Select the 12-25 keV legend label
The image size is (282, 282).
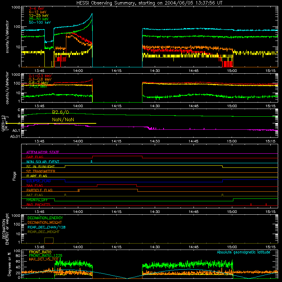click(39, 16)
